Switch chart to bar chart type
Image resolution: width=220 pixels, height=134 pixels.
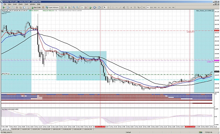[x=62, y=7]
